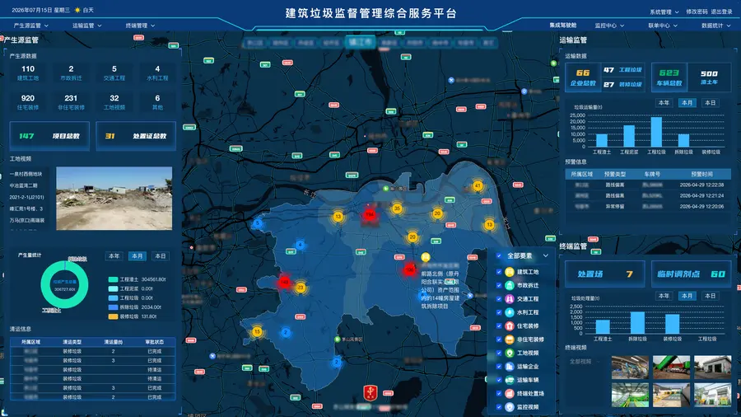Click the 工程渣土 teal legend color swatch
Image resolution: width=741 pixels, height=417 pixels.
113,279
